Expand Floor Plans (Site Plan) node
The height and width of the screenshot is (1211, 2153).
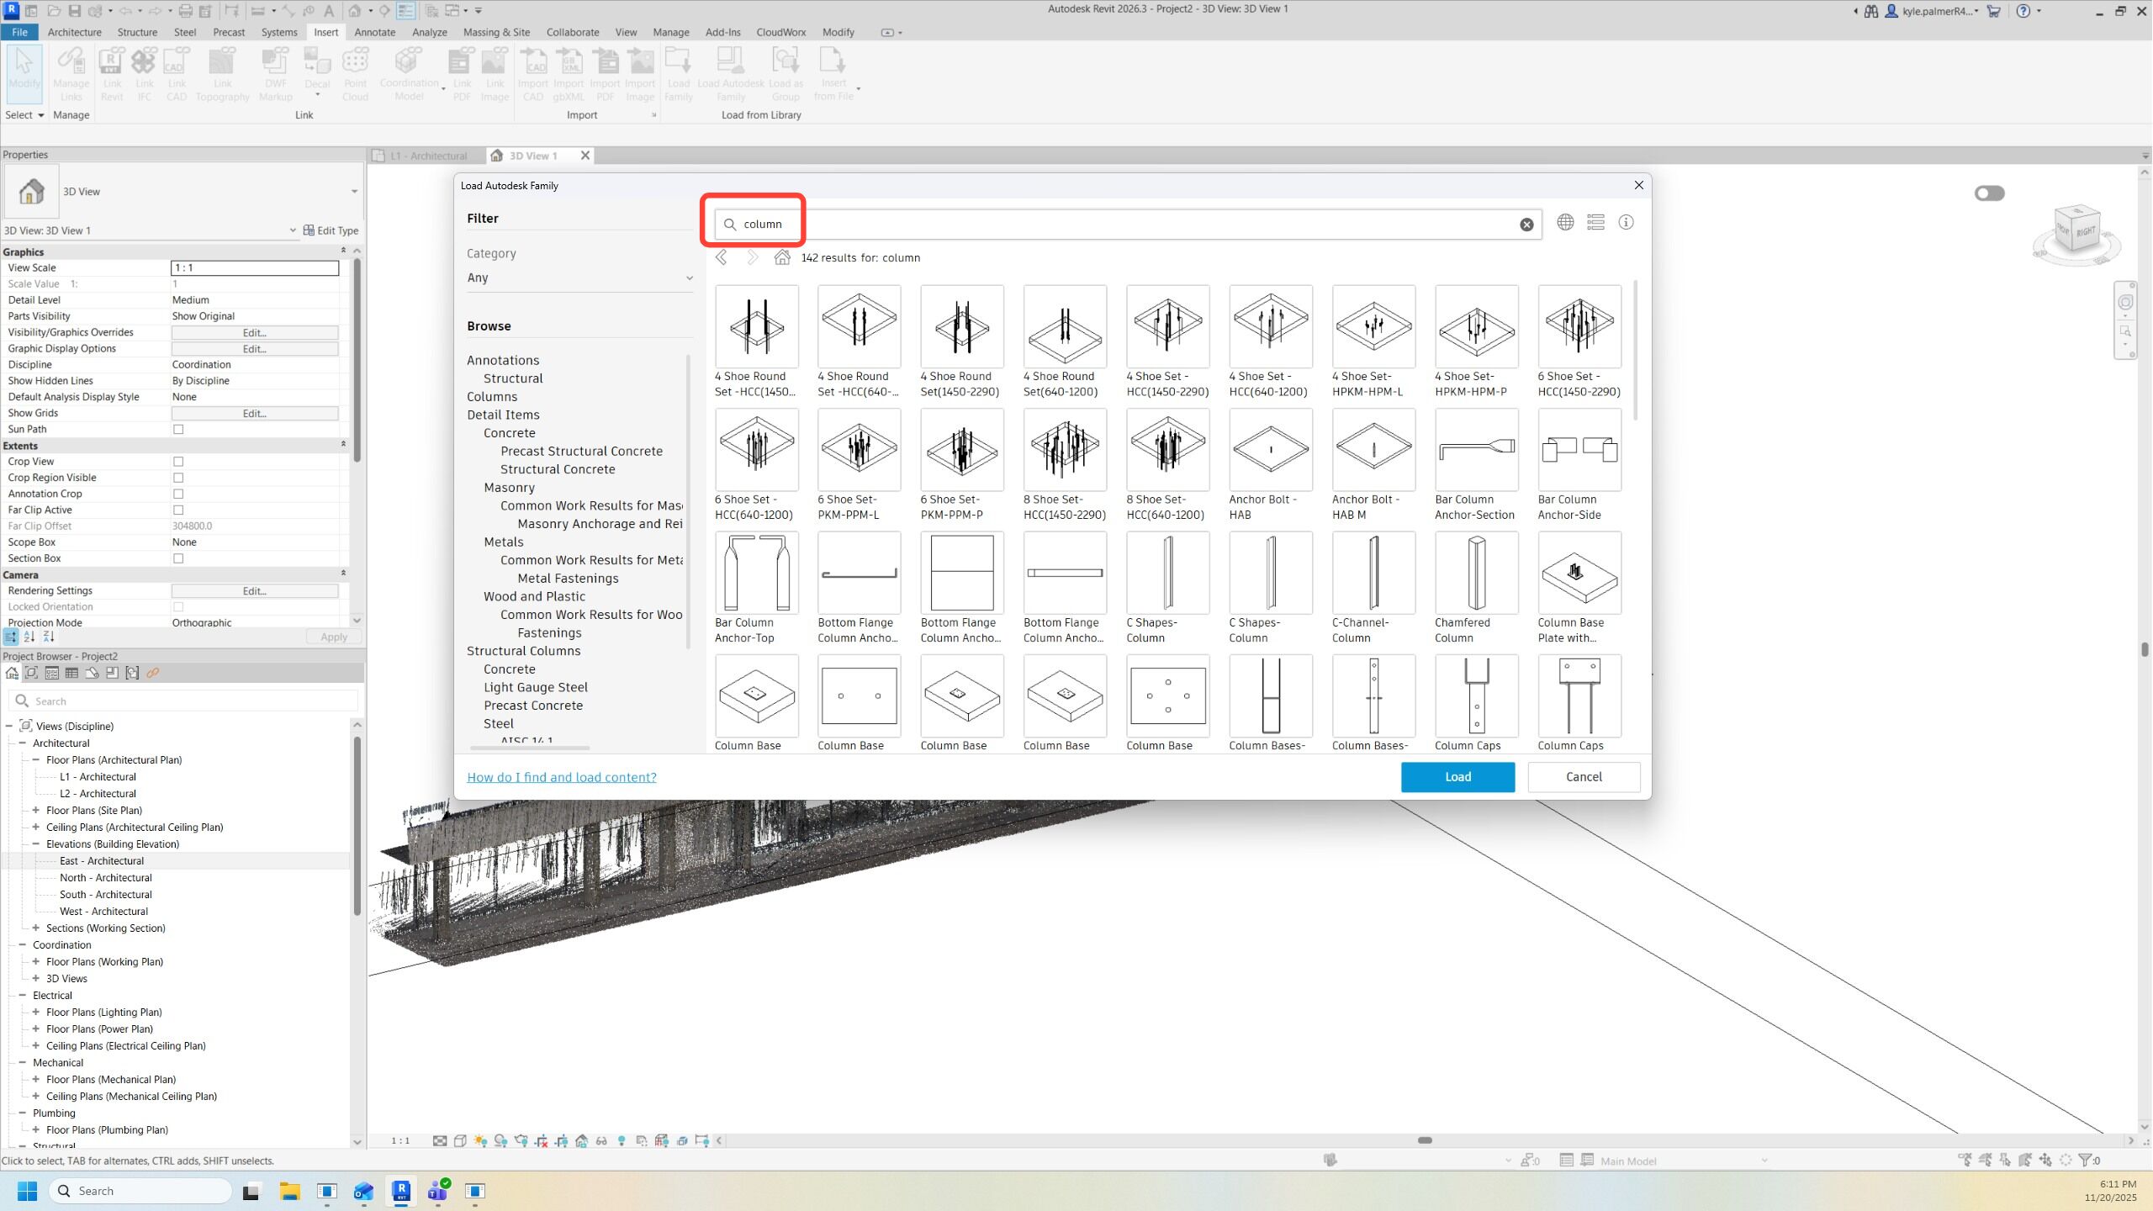36,810
